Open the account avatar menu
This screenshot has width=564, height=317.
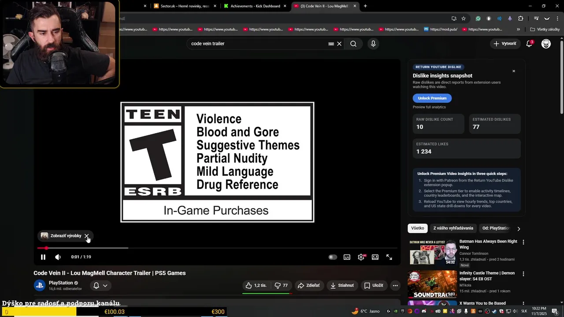[546, 44]
